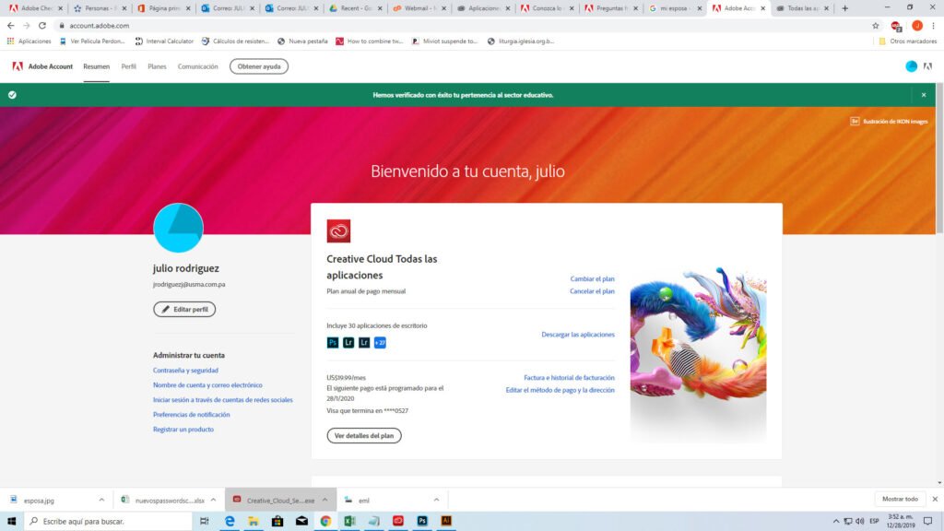Open YouTube from the taskbar
This screenshot has height=531, width=944.
tap(397, 521)
